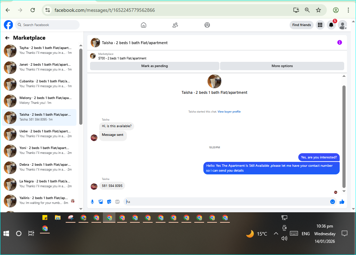Send a voice clip with microphone icon
The image size is (356, 255).
(x=92, y=202)
